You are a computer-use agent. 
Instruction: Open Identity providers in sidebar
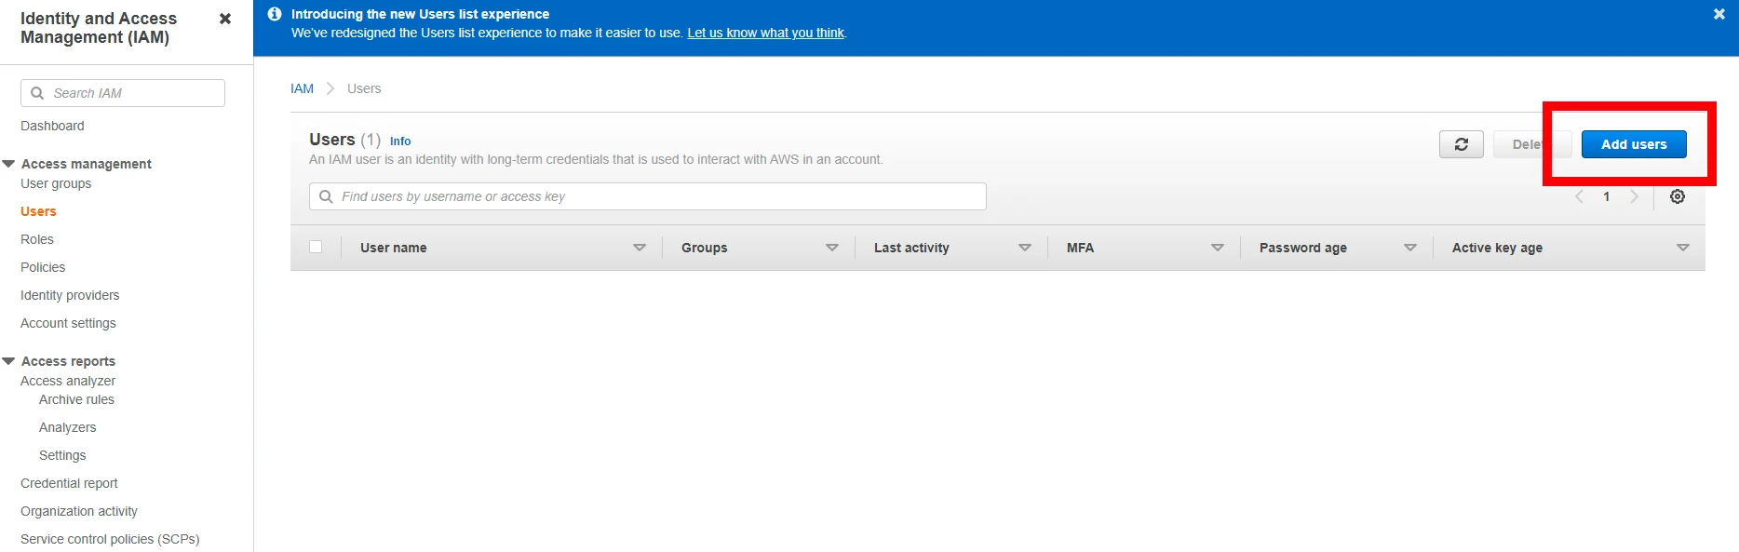coord(70,295)
